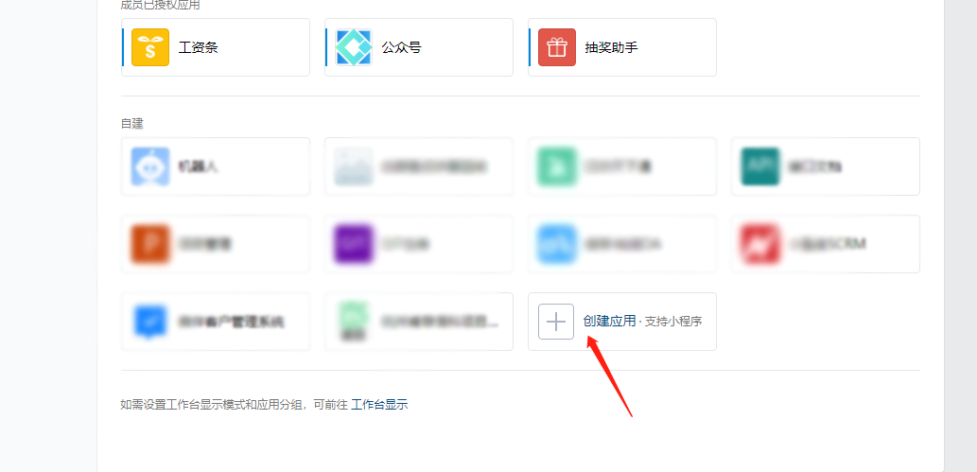Open the gray image-placeholder app icon
The image size is (977, 472).
click(x=354, y=166)
